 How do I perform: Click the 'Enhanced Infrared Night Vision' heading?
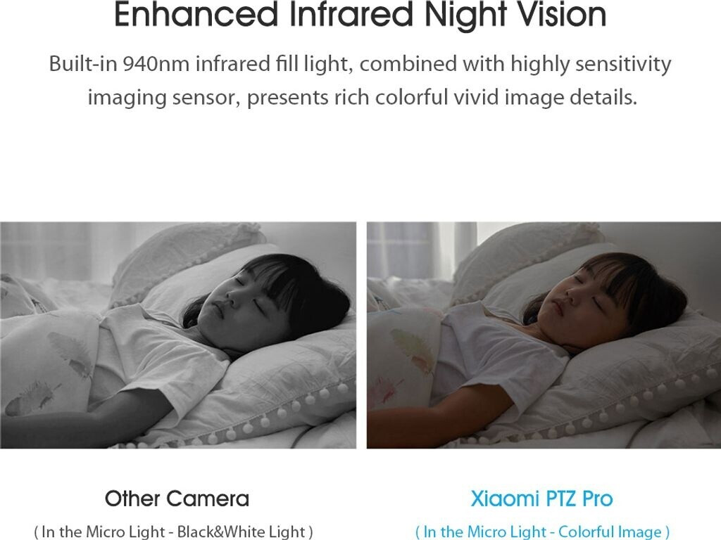click(360, 15)
